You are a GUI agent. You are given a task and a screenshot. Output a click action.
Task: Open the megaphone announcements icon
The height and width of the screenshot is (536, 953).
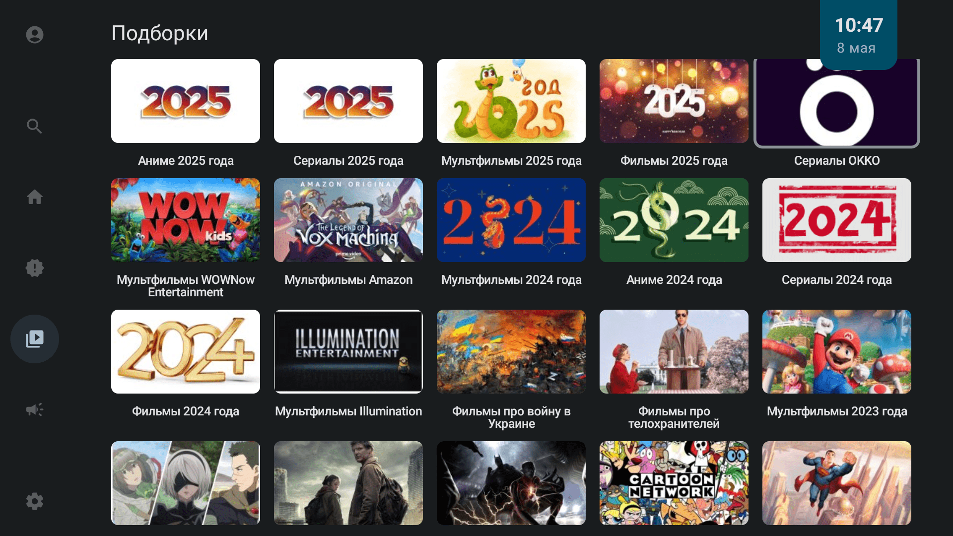35,410
